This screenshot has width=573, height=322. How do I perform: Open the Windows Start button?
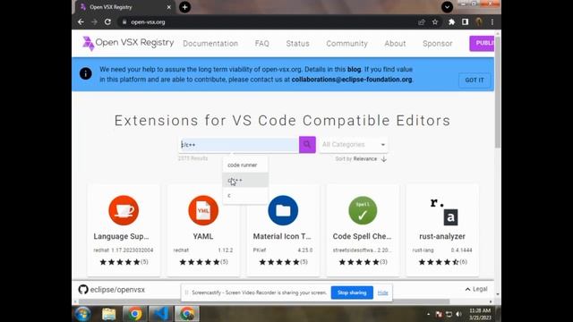[x=82, y=314]
